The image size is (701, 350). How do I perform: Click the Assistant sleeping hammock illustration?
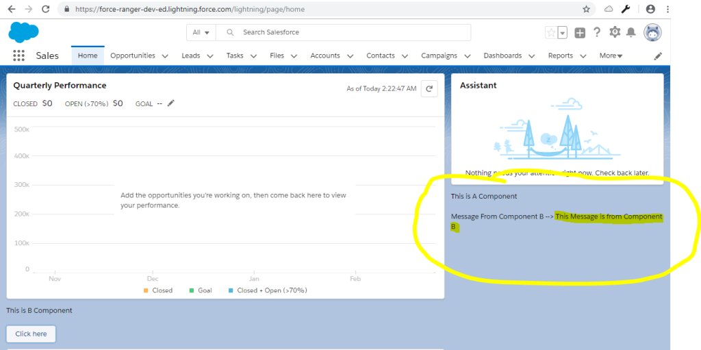click(557, 130)
